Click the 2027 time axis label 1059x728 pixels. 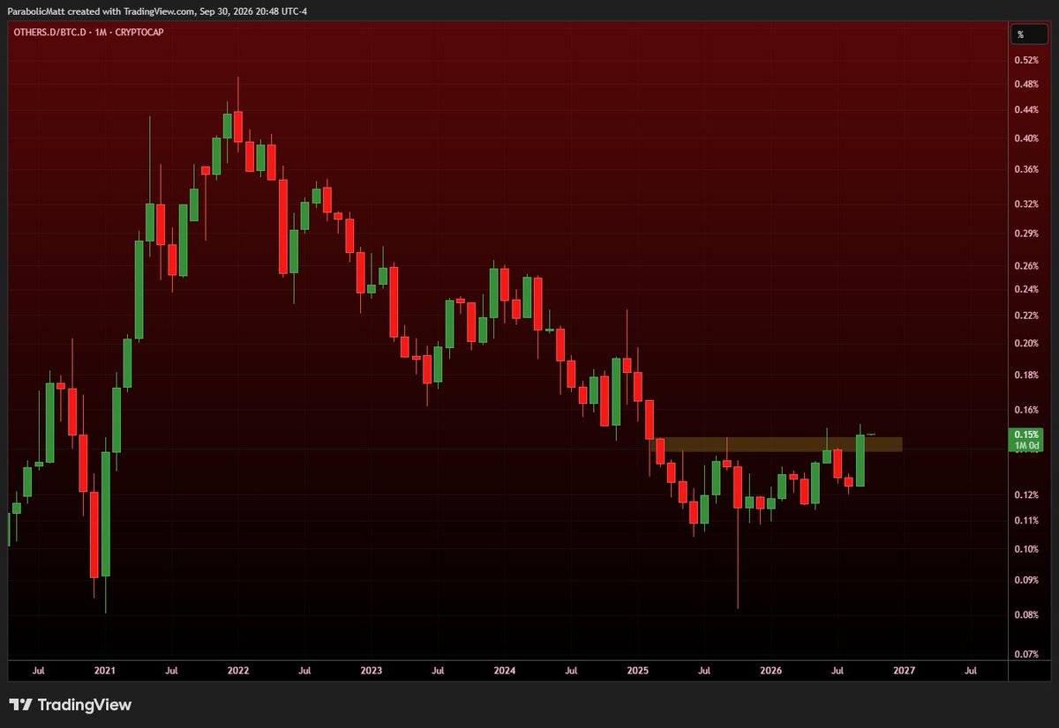pos(905,671)
